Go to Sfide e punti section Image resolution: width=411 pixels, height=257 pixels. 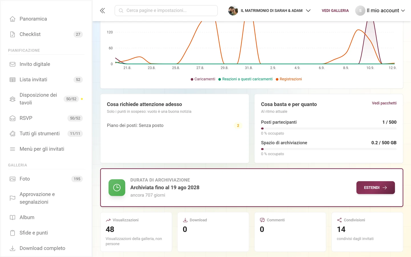tap(46, 233)
